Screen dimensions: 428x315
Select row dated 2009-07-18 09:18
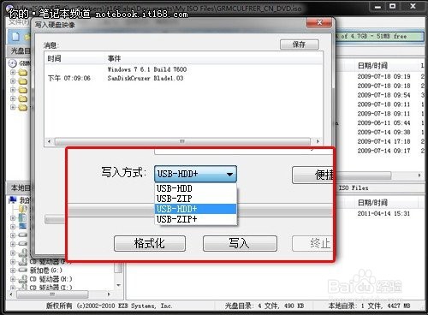coord(383,86)
